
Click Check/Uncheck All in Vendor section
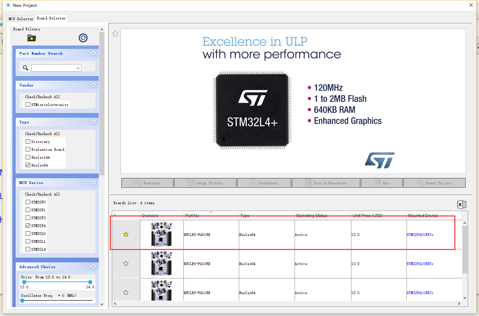pos(42,97)
